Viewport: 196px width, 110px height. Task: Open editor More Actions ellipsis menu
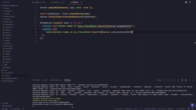(194, 2)
